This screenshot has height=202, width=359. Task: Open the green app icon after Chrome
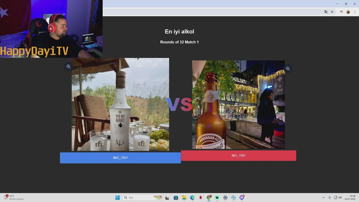tap(217, 198)
